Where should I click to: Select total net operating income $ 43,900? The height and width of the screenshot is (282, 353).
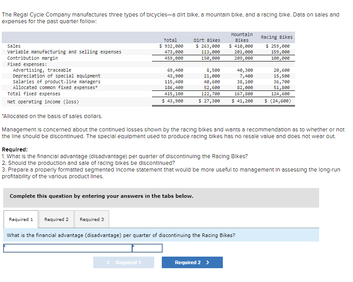pyautogui.click(x=172, y=101)
